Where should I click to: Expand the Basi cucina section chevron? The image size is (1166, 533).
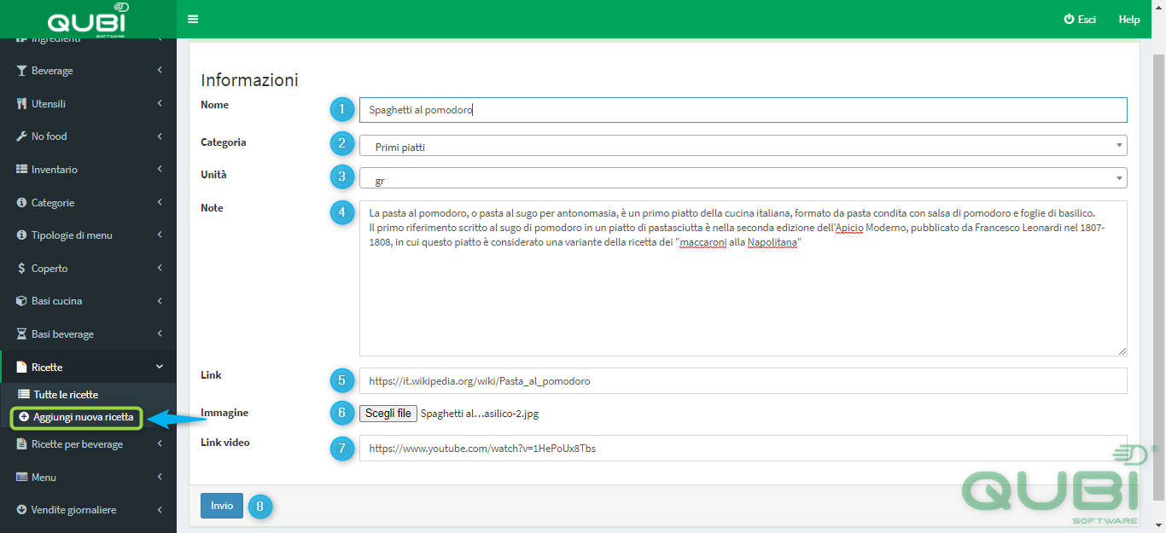(x=160, y=300)
